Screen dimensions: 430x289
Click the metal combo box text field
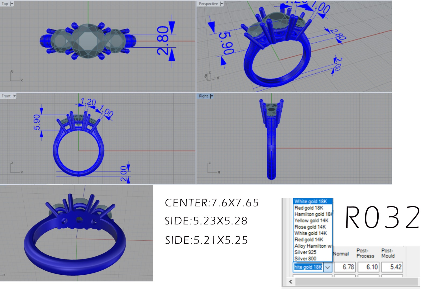coord(308,267)
